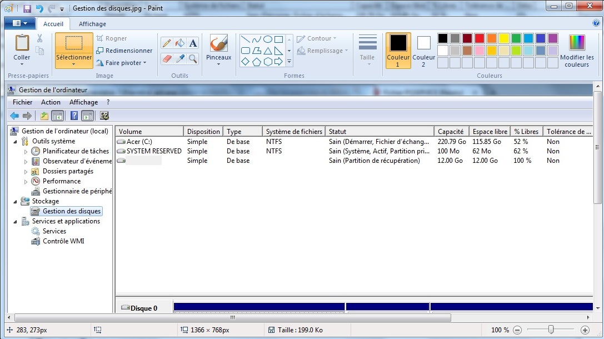This screenshot has width=604, height=339.
Task: Open the Paint file menu button
Action: 19,23
